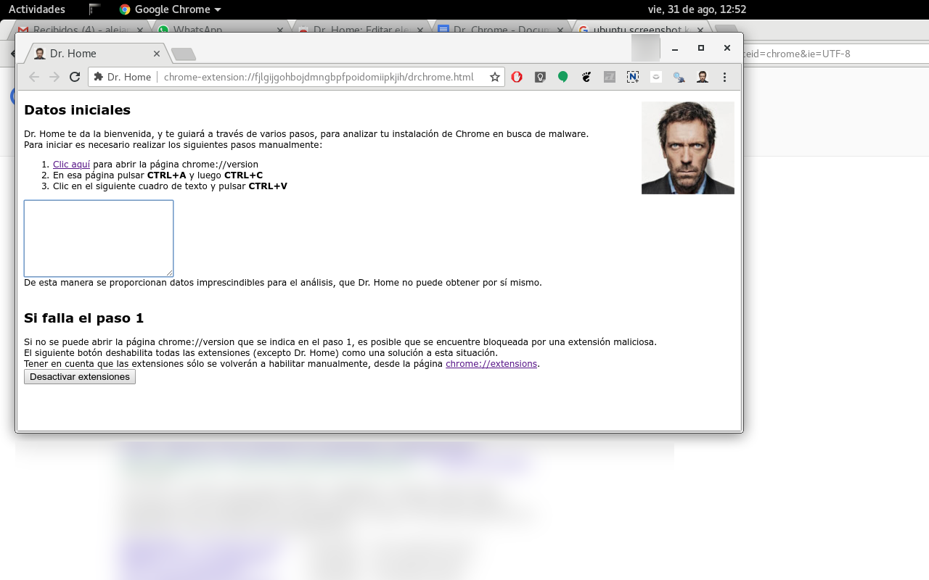Open Actividades overview in the top bar
This screenshot has height=580, width=929.
coord(36,9)
